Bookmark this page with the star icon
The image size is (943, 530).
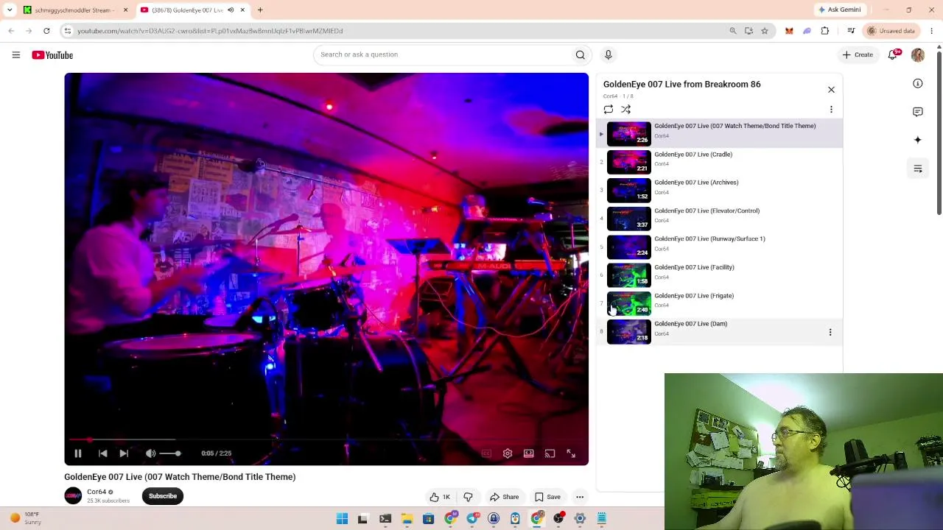tap(765, 31)
